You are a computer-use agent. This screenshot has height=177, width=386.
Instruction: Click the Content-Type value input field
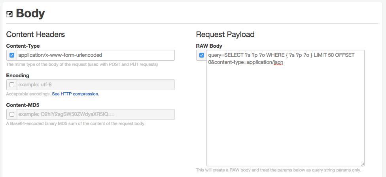click(95, 55)
